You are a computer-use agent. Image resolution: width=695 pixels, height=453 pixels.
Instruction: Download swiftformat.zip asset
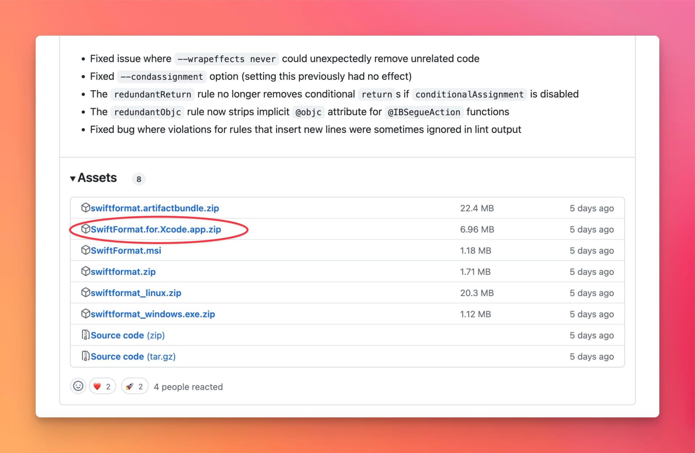123,272
